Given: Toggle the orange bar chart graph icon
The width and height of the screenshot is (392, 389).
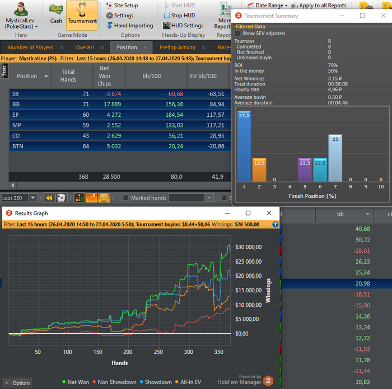Looking at the screenshot, I should [x=91, y=198].
